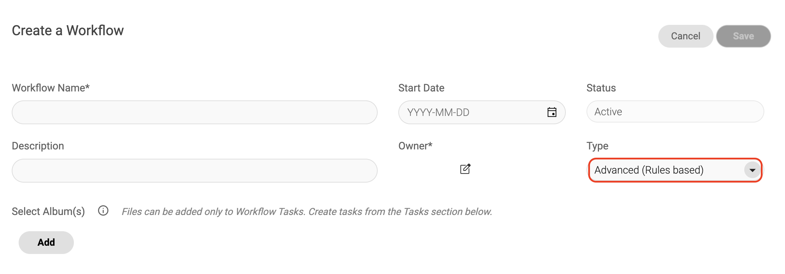Viewport: 785px width, 274px height.
Task: Click the 'Workflow Name*' label
Action: tap(51, 88)
